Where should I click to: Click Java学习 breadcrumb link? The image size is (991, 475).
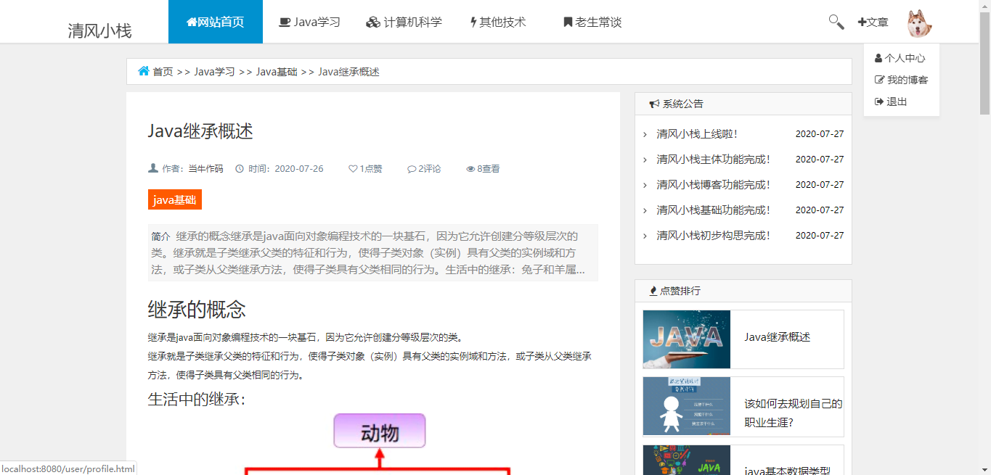[x=214, y=72]
